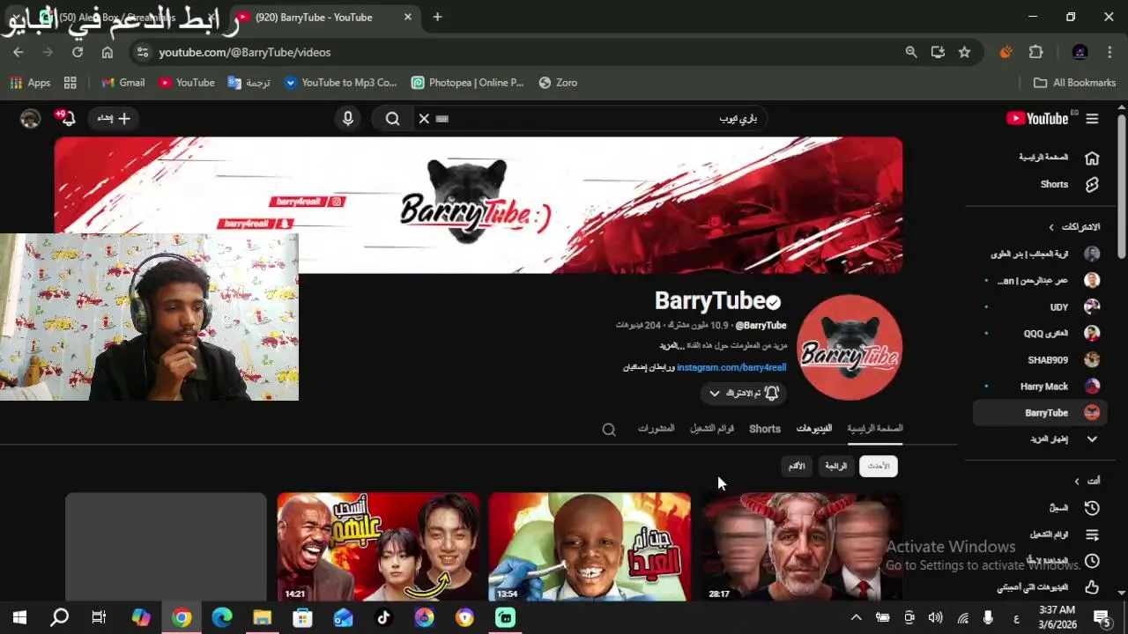Click the Chrome address bar URL
The width and height of the screenshot is (1128, 634).
click(x=245, y=53)
